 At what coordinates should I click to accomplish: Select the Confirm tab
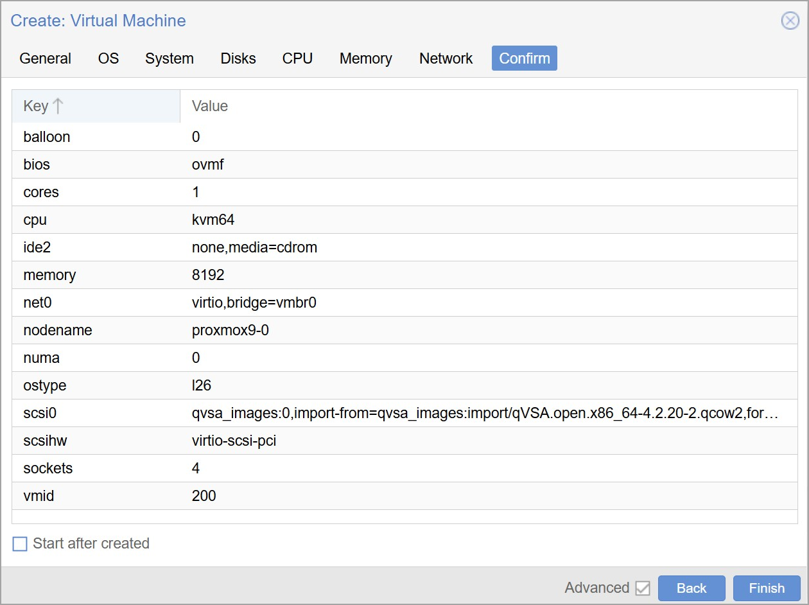click(525, 58)
